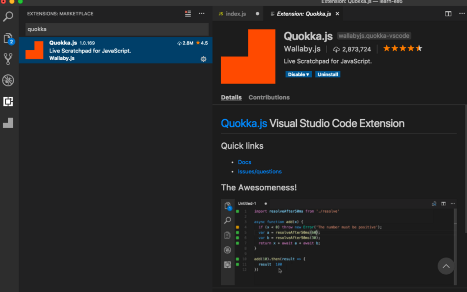Click the scroll-to-top arrow button
Viewport: 467px width, 292px height.
click(446, 266)
